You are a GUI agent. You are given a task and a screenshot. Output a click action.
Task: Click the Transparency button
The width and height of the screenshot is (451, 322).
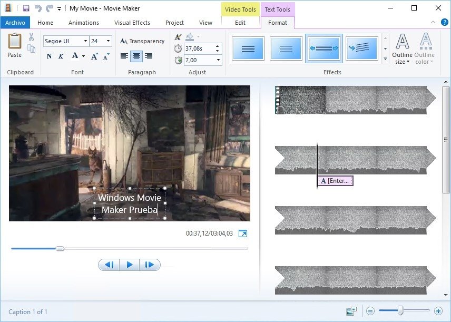point(142,41)
